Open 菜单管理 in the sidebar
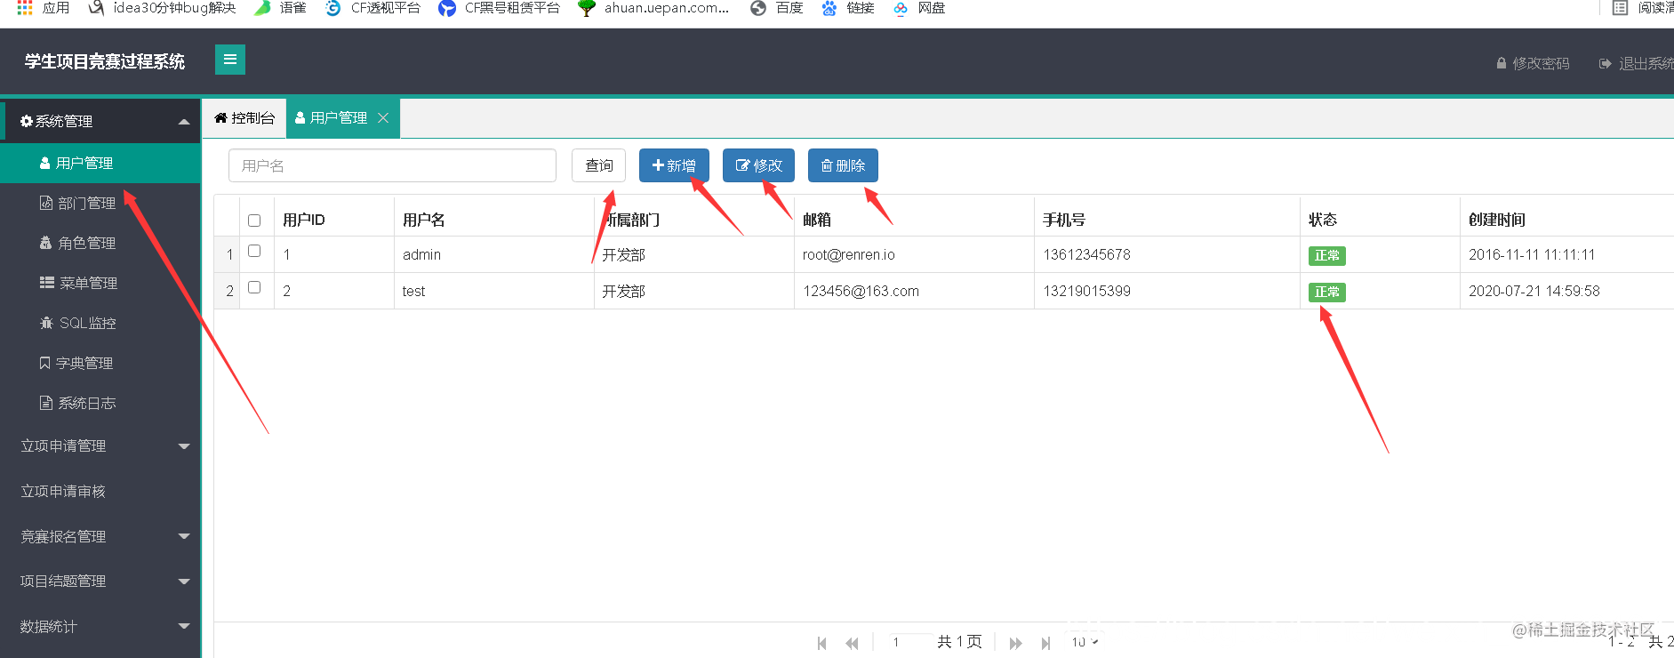This screenshot has height=658, width=1674. tap(100, 283)
